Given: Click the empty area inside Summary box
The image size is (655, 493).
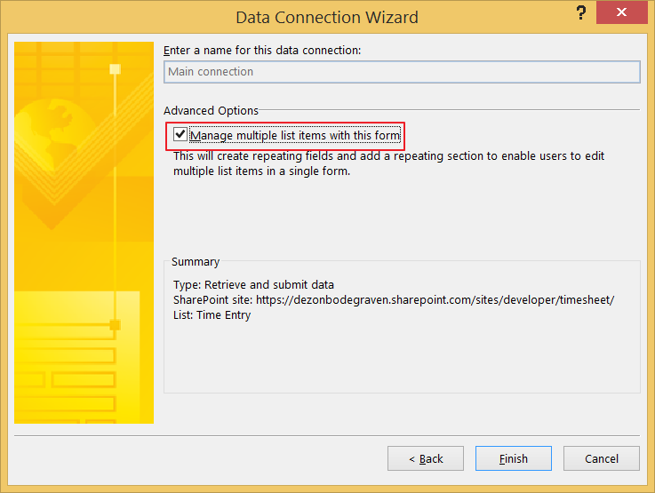Looking at the screenshot, I should pyautogui.click(x=402, y=357).
